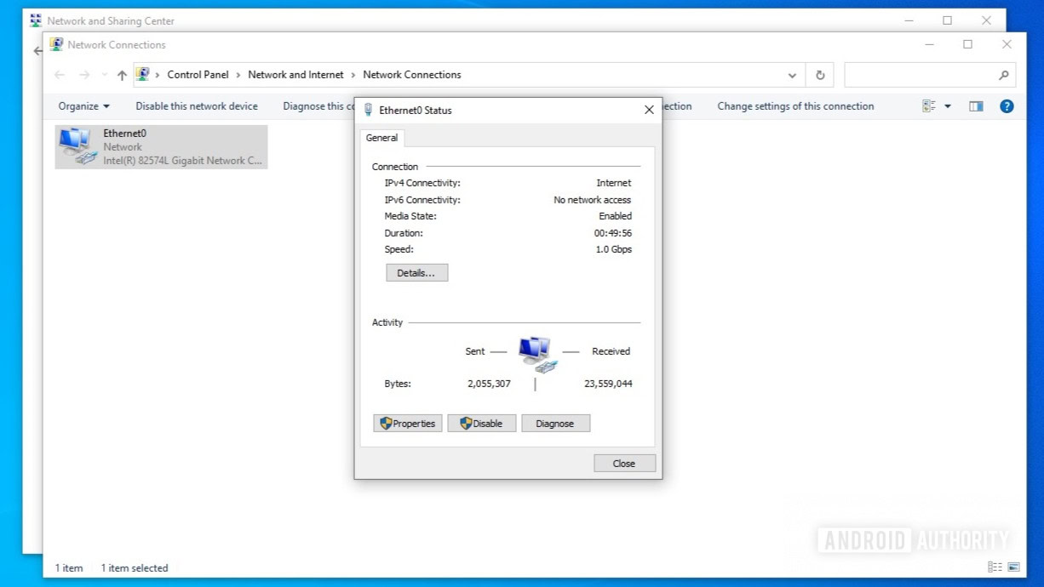Screen dimensions: 1044x587
Task: Click the received bytes value 23,559,044
Action: pos(608,384)
